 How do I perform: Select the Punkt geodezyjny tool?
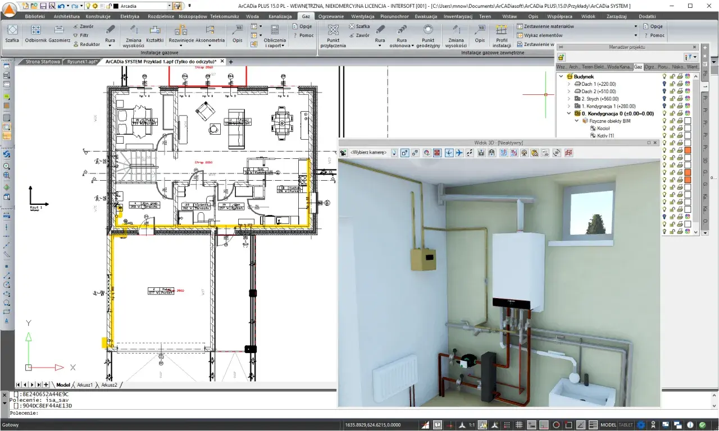point(428,35)
